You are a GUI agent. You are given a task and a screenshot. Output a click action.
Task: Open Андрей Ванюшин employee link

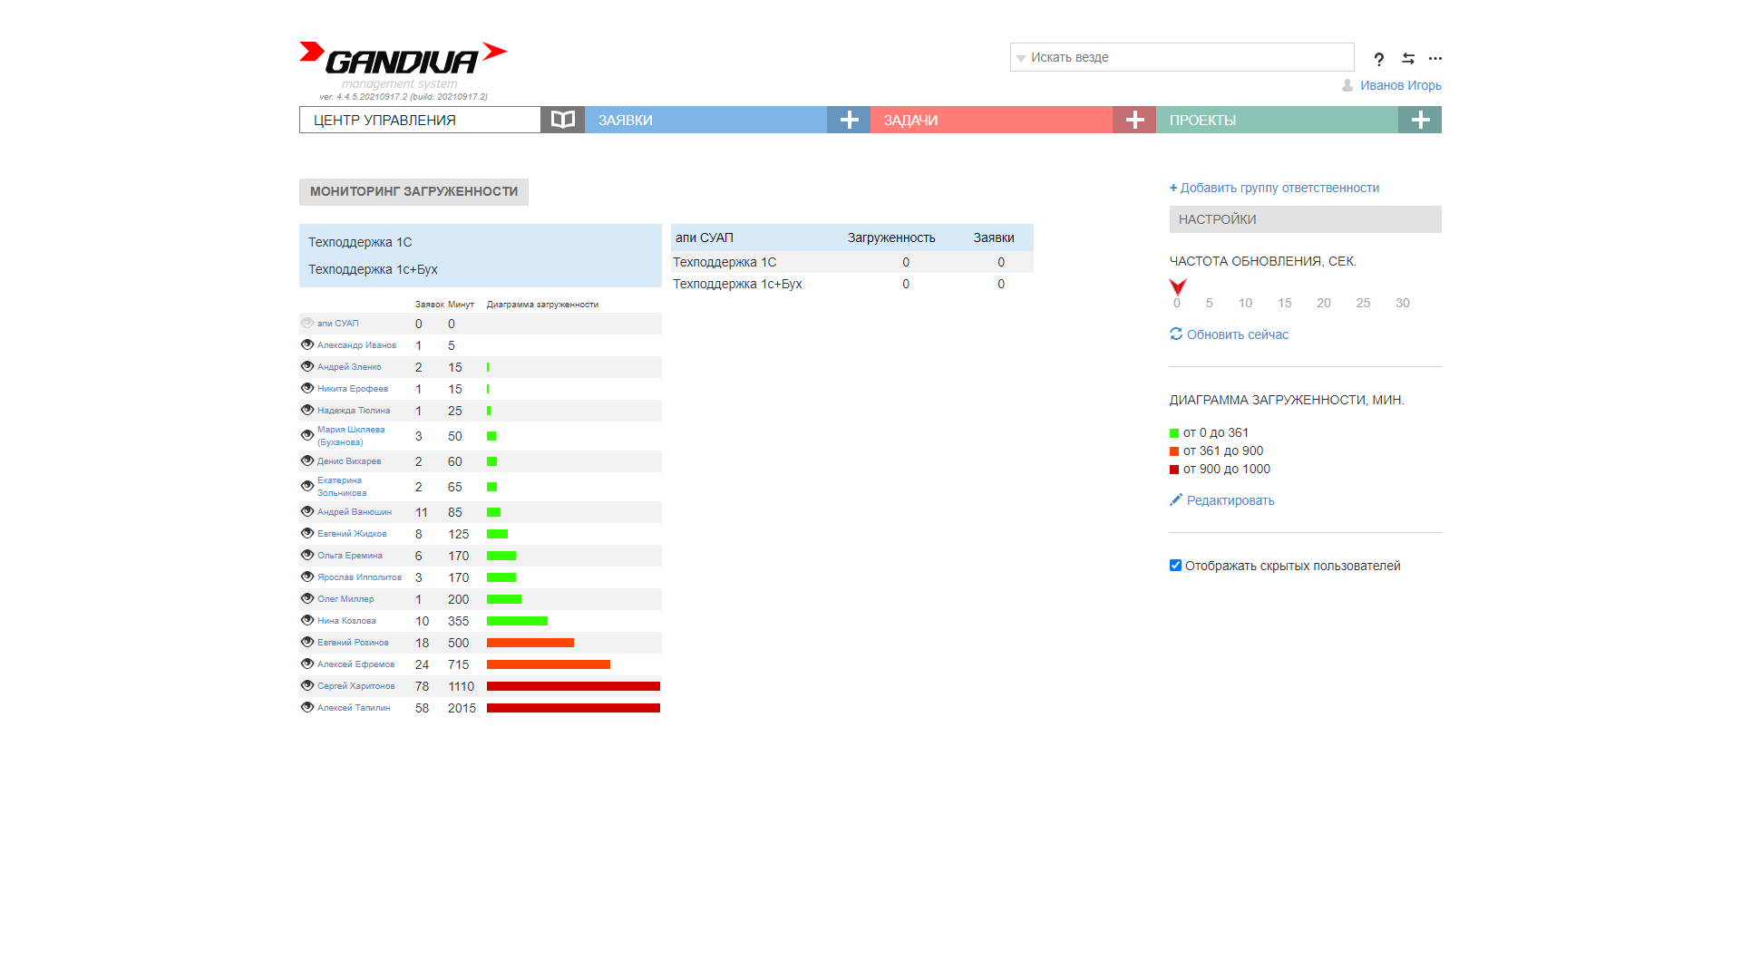pyautogui.click(x=355, y=512)
